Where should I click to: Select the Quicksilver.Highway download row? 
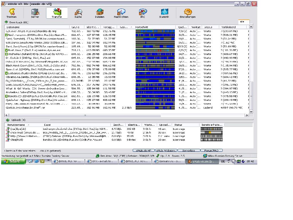tap(127, 100)
